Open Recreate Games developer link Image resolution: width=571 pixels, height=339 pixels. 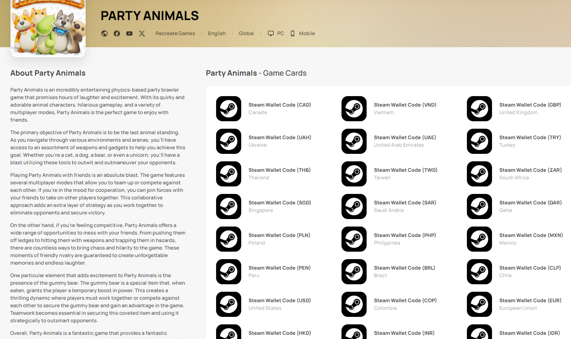point(175,33)
